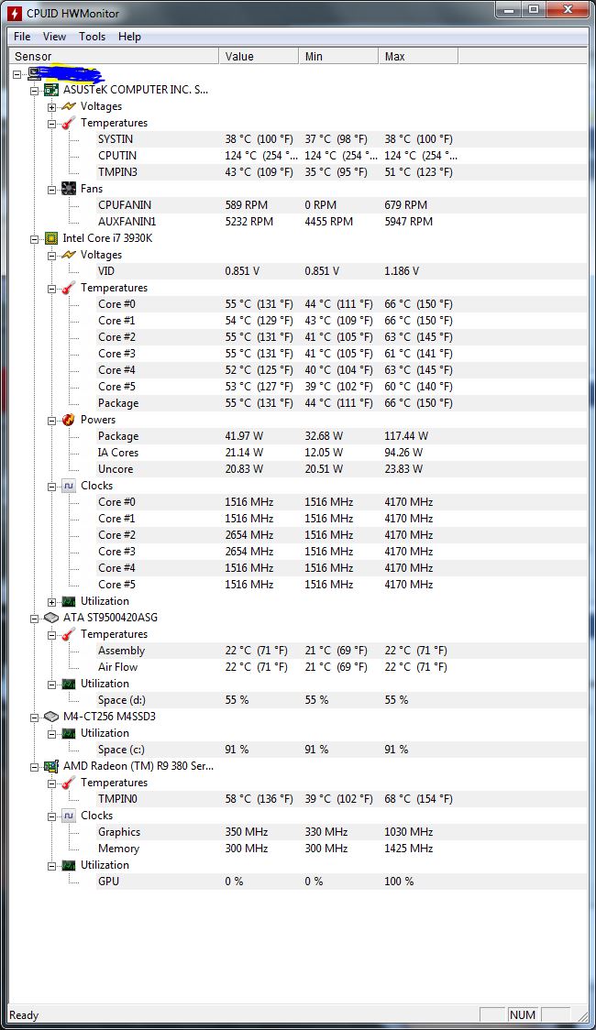
Task: Click the M4-CT256 M4SSD3 drive icon
Action: point(51,717)
